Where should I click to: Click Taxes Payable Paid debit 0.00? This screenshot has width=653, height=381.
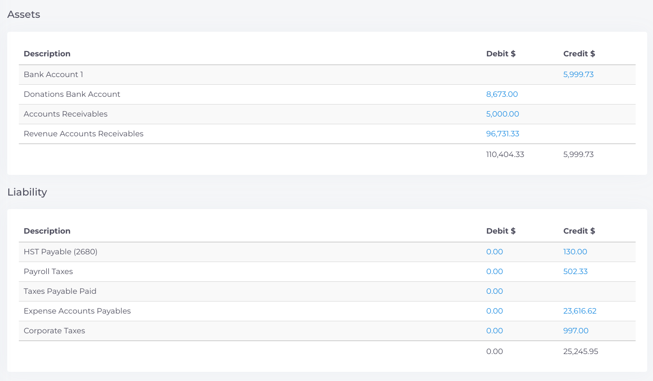point(494,291)
